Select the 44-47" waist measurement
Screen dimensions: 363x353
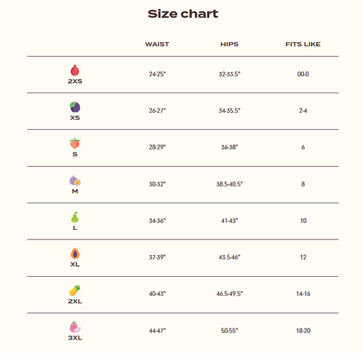[x=157, y=331]
